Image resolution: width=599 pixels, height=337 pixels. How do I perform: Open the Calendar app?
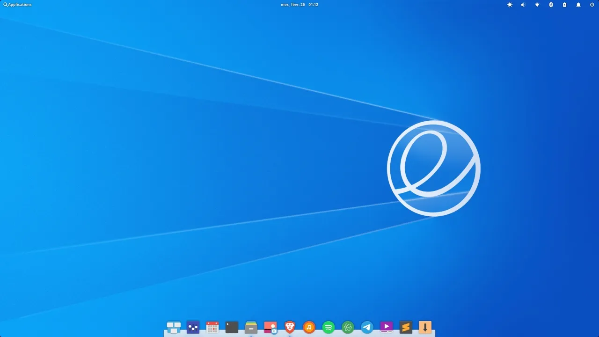[212, 327]
